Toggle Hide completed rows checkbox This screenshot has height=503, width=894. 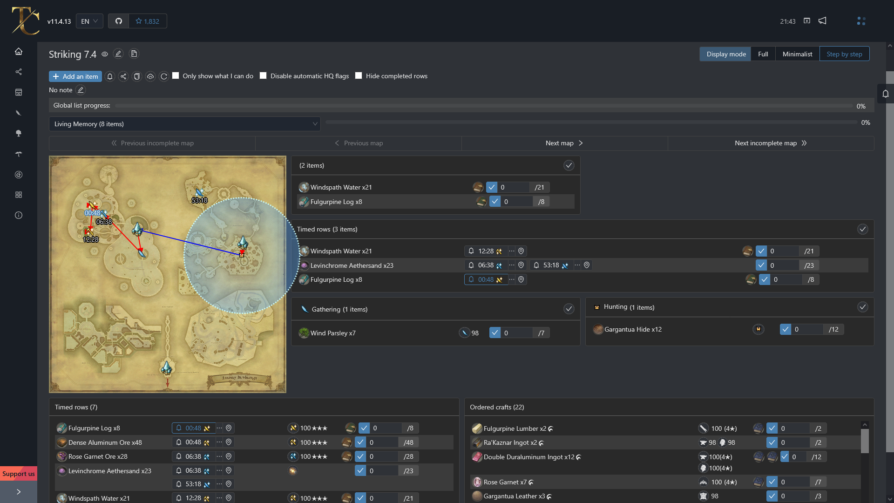tap(359, 75)
